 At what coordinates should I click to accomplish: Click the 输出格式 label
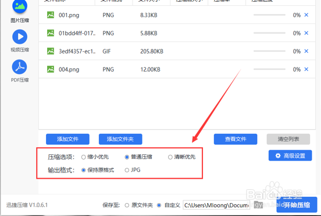61,170
